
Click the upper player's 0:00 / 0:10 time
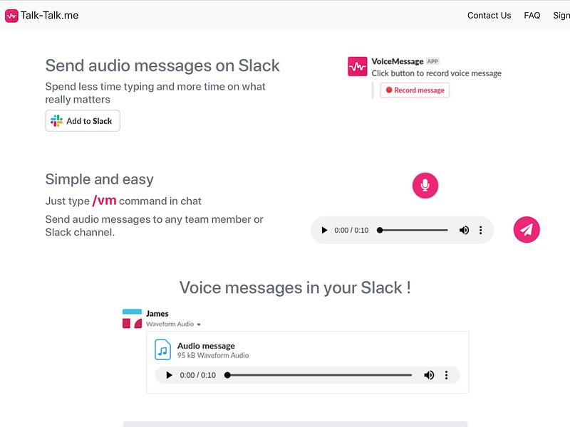click(x=351, y=230)
